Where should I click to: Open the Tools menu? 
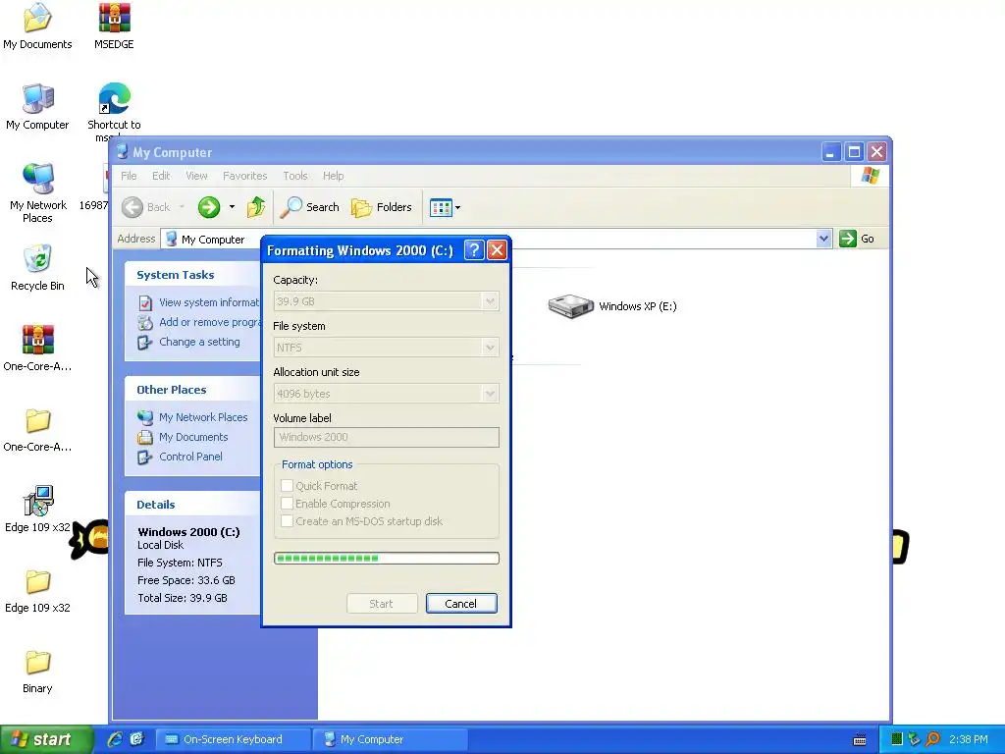point(294,176)
